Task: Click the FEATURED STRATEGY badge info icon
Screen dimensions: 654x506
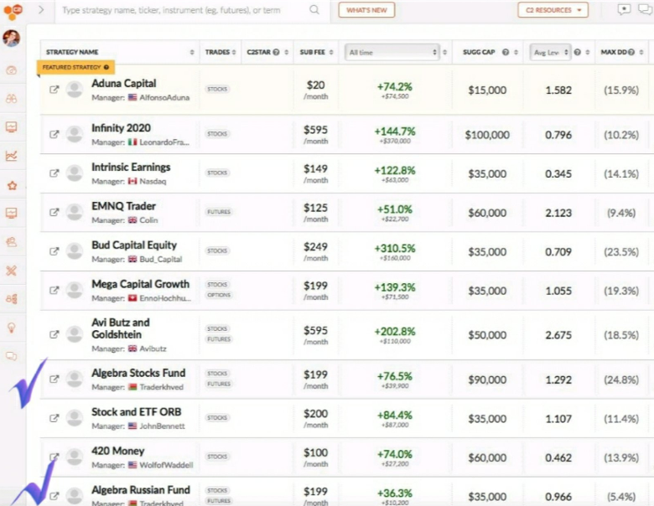Action: (x=106, y=67)
